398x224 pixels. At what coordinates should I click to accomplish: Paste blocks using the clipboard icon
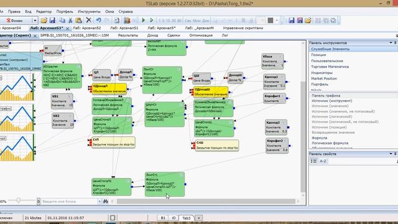click(79, 21)
